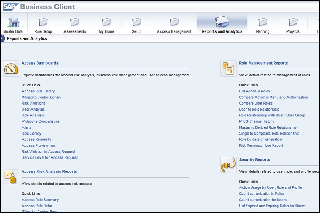
Task: Open the Rule Setup folder icon
Action: (43, 22)
